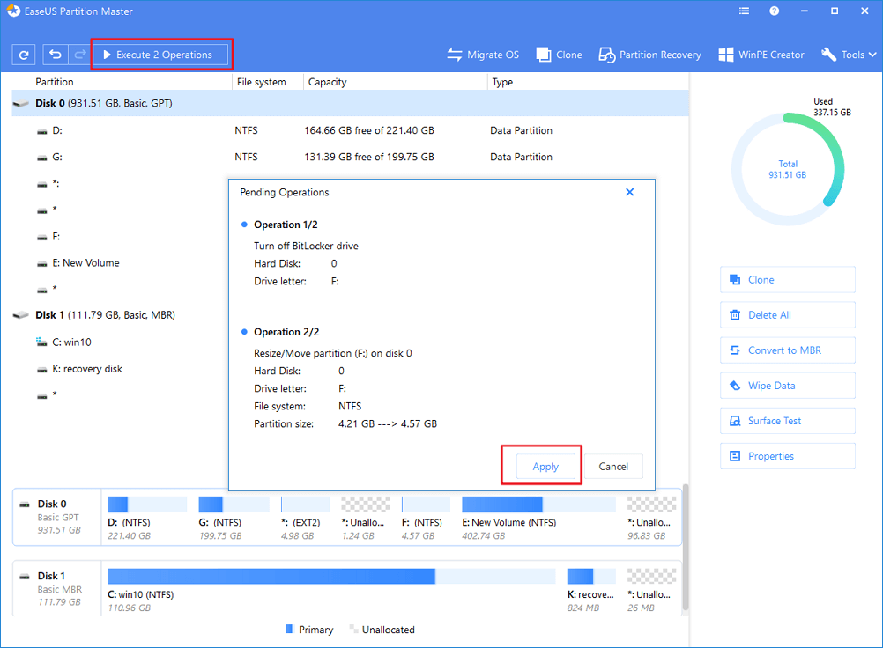Click the File system column header
883x648 pixels.
(262, 82)
